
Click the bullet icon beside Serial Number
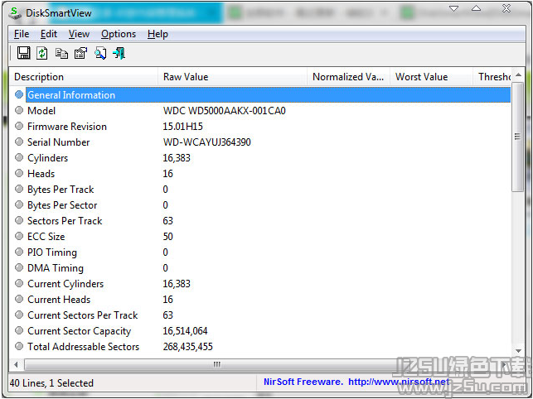click(19, 142)
